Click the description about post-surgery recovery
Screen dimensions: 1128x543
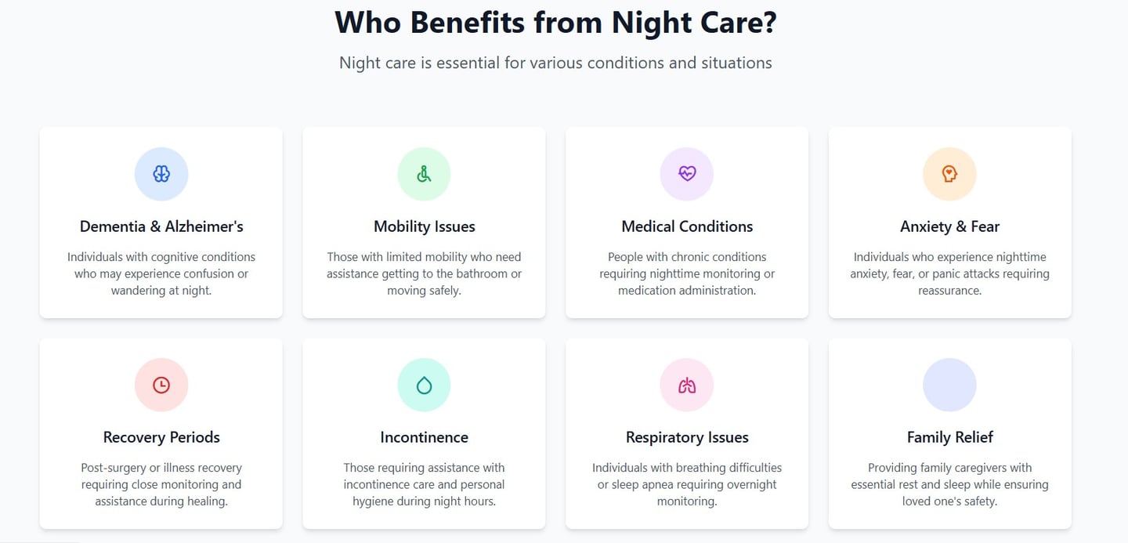161,484
